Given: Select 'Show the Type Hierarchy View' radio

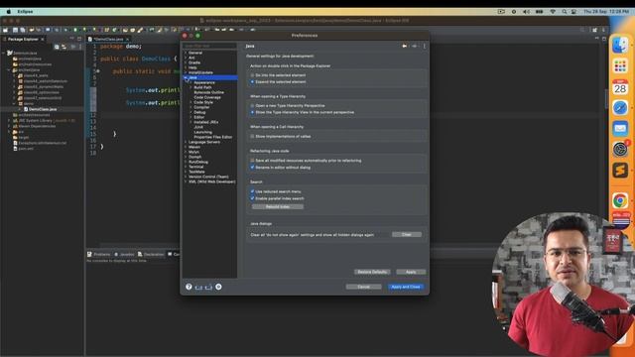Looking at the screenshot, I should click(252, 112).
